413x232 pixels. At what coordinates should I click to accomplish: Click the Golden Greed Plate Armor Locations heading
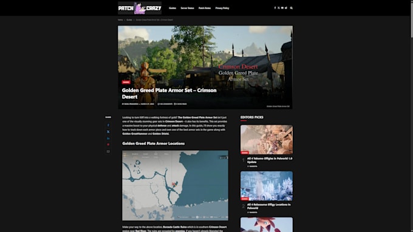click(153, 144)
